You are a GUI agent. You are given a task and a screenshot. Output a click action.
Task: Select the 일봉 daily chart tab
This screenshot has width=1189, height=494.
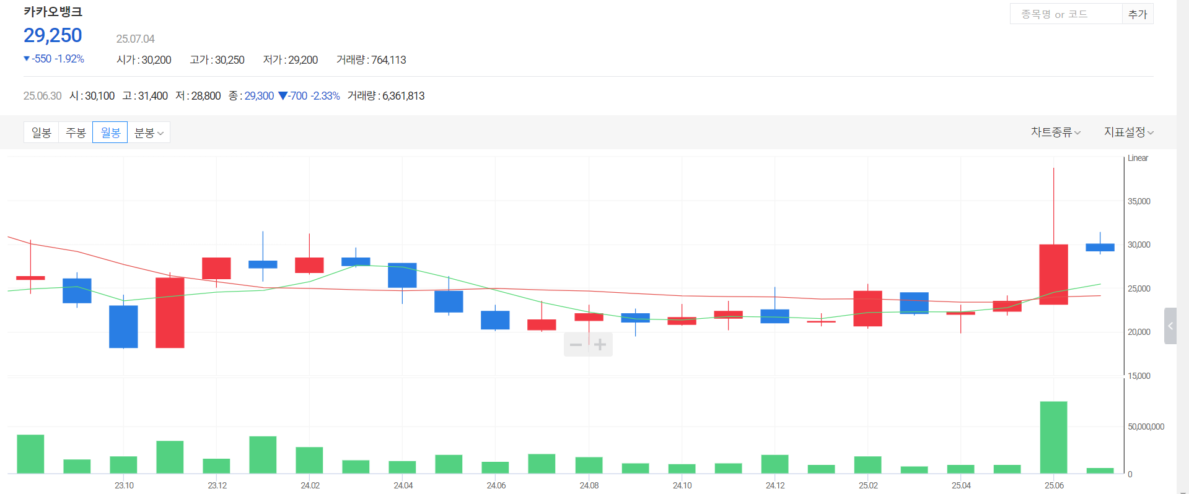(x=42, y=132)
